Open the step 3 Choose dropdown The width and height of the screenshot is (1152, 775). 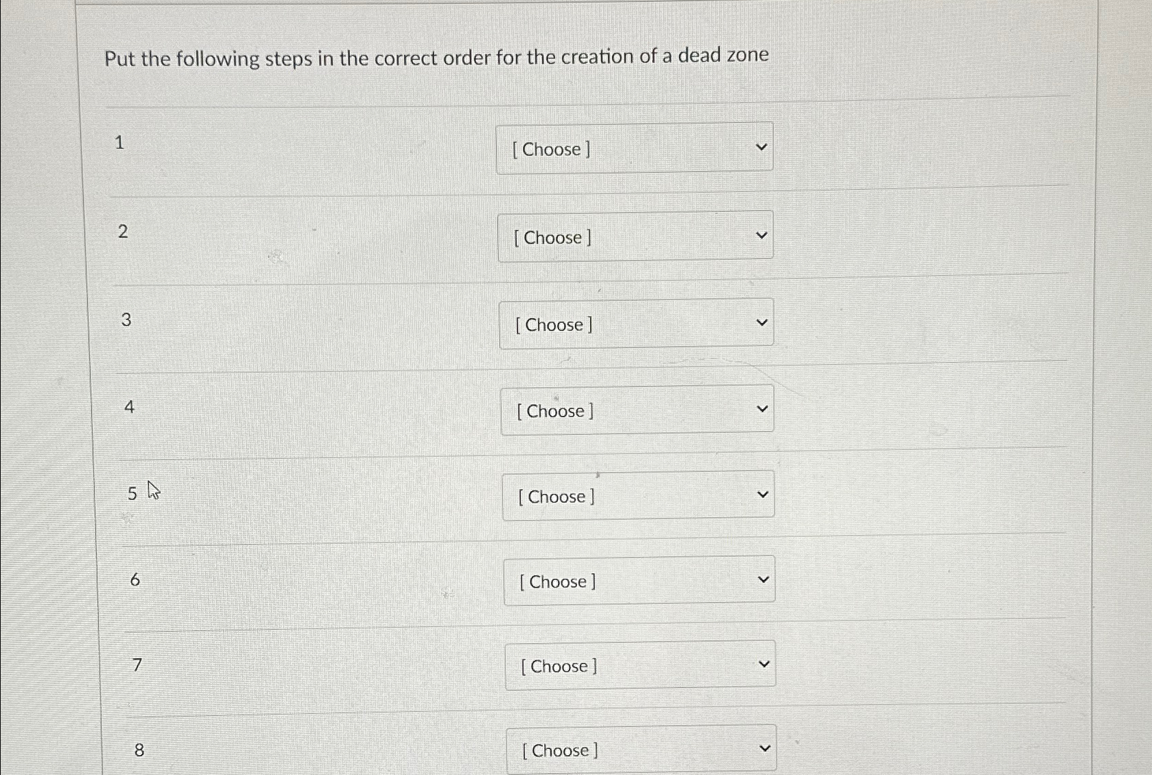point(636,323)
